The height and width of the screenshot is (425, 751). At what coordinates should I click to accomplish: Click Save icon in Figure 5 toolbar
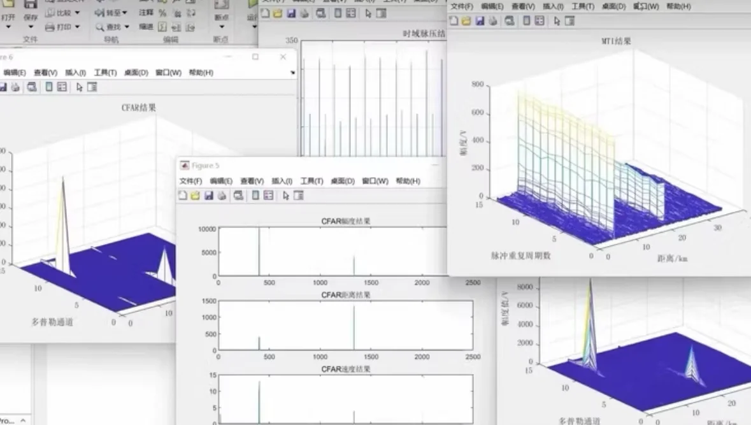click(208, 196)
